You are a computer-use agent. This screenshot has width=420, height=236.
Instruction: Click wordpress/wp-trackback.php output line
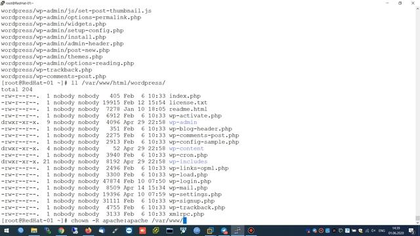coord(47,70)
